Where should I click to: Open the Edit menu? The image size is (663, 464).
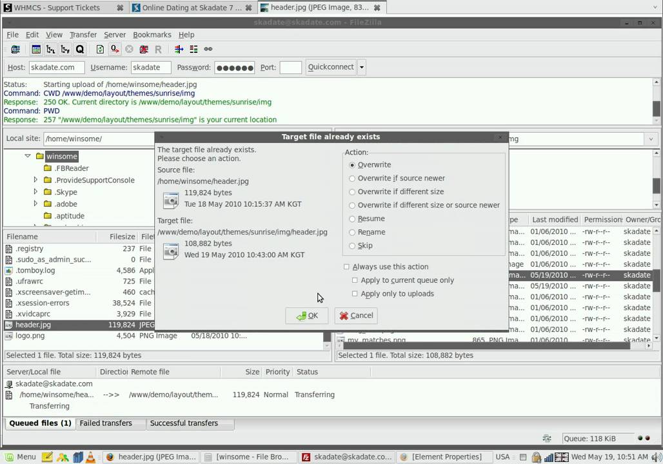pos(32,35)
